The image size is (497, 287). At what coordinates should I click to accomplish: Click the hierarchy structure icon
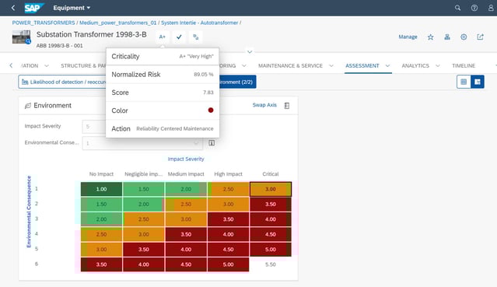[447, 37]
